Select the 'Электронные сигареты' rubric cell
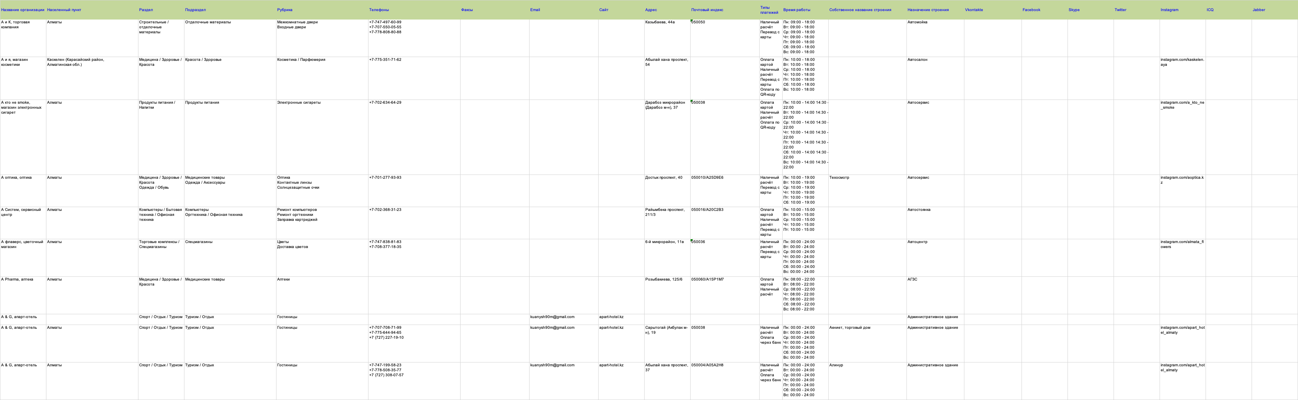This screenshot has height=400, width=1298. (x=322, y=137)
